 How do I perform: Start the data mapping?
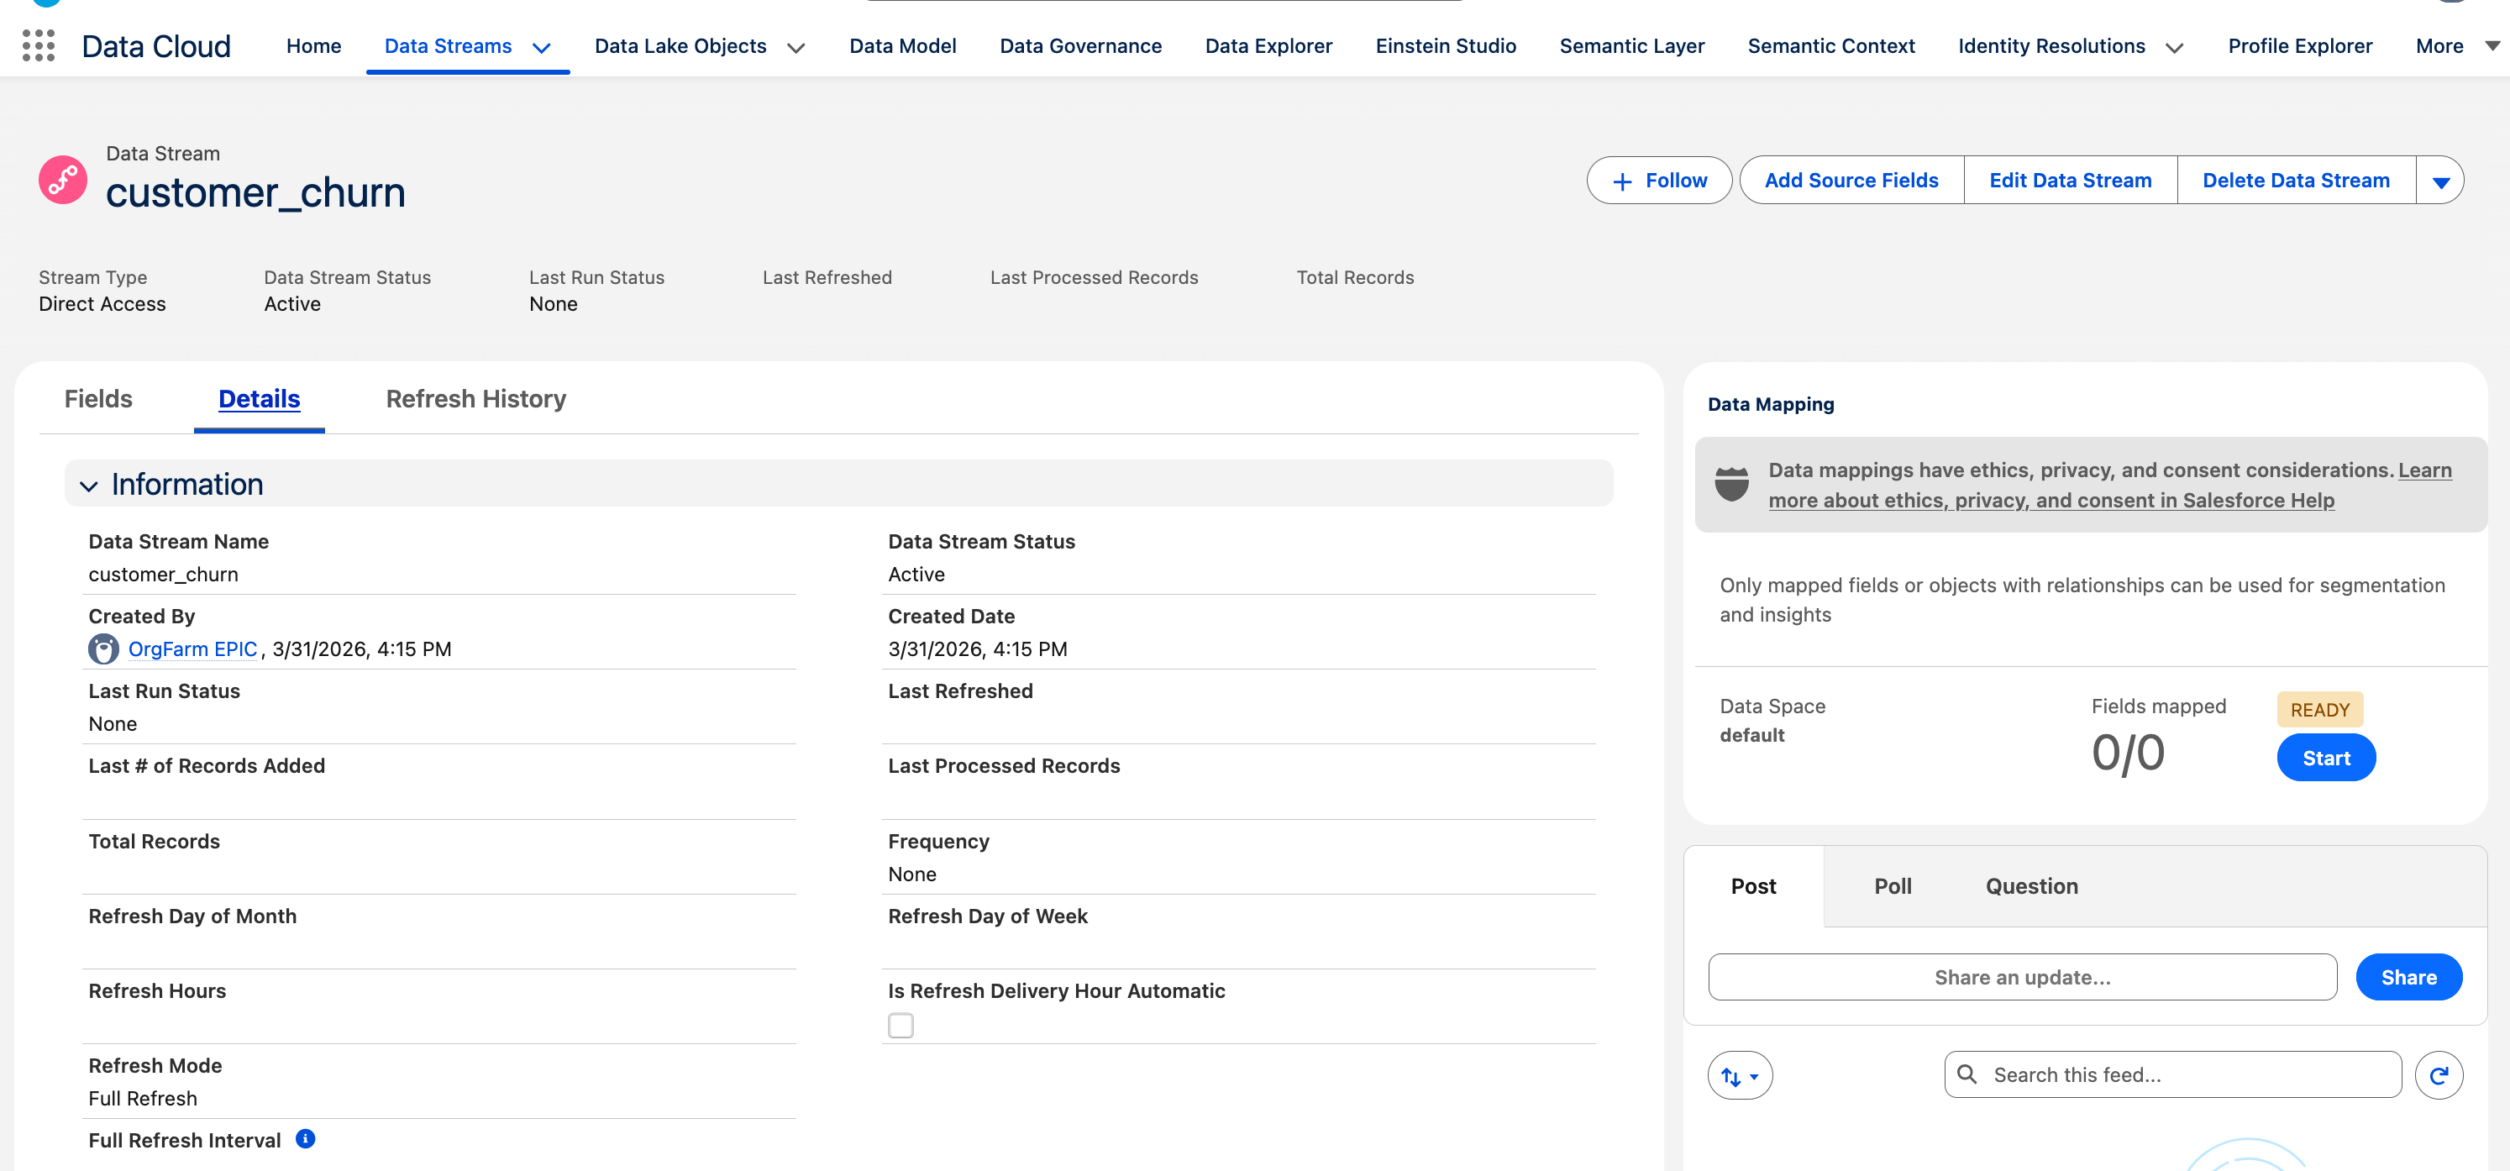point(2326,758)
